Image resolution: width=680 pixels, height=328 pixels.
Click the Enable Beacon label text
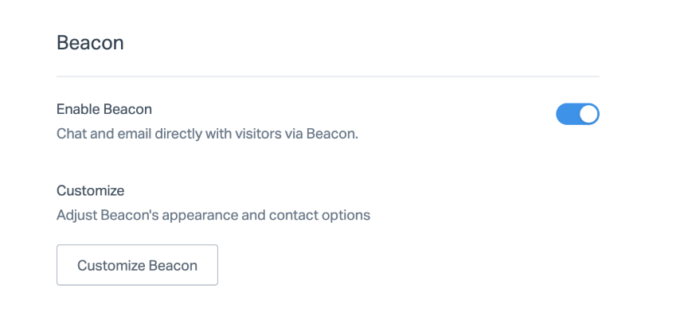click(104, 109)
